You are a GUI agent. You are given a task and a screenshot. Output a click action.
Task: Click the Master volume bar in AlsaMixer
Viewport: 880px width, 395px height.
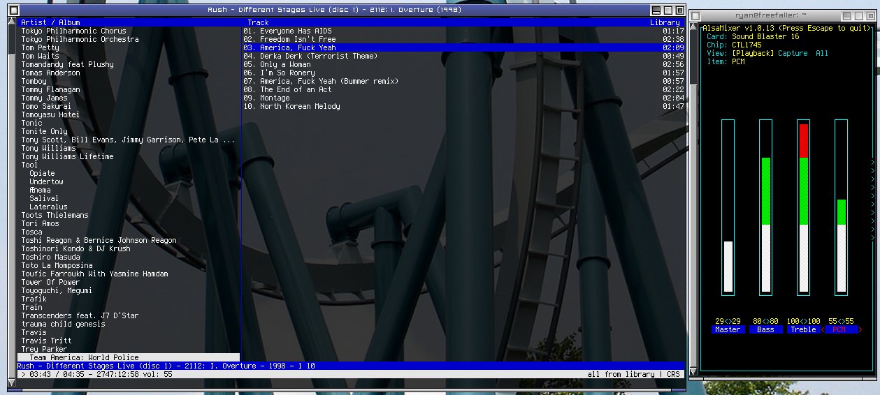tap(728, 206)
